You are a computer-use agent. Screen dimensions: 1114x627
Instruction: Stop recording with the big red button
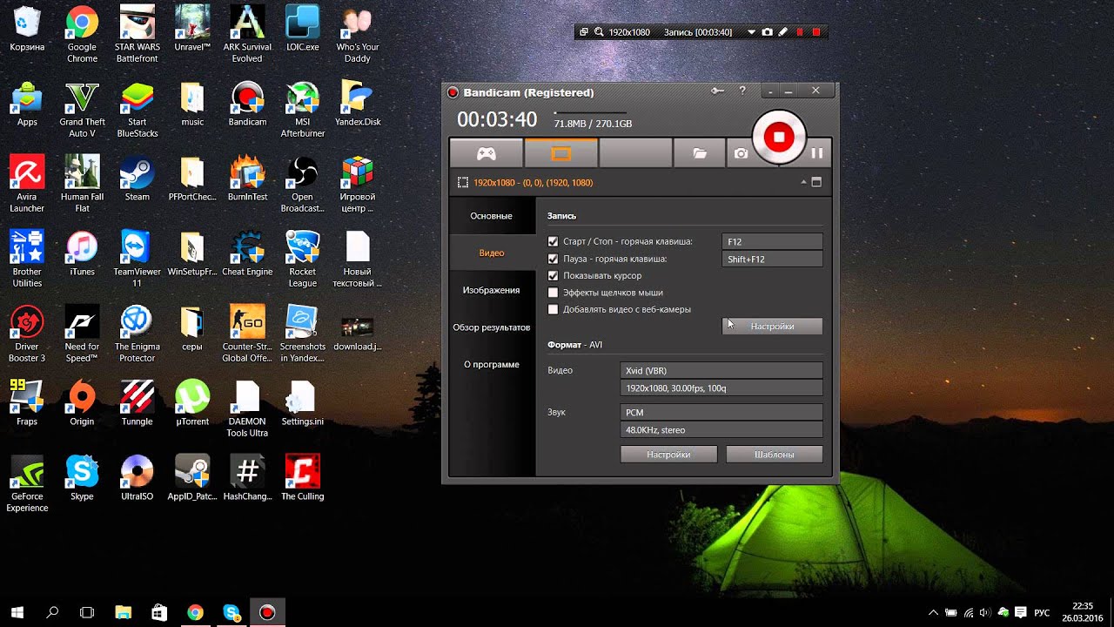point(779,137)
